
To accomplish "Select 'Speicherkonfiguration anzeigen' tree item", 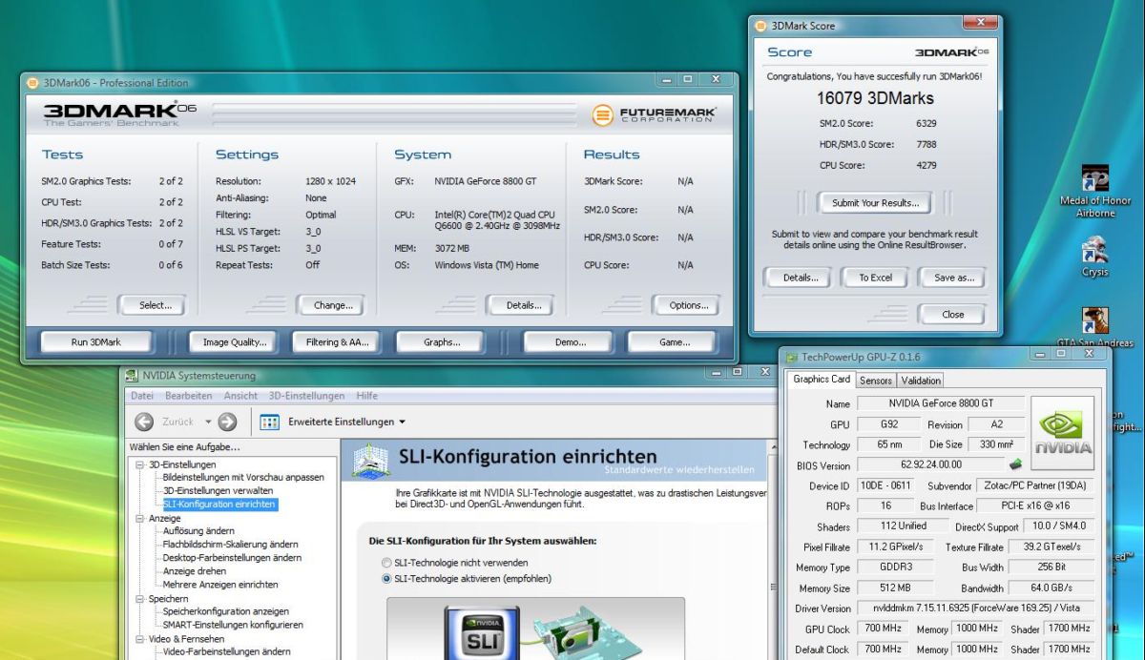I will (x=226, y=612).
